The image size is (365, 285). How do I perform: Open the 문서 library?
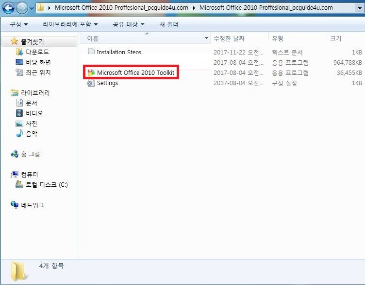(32, 103)
